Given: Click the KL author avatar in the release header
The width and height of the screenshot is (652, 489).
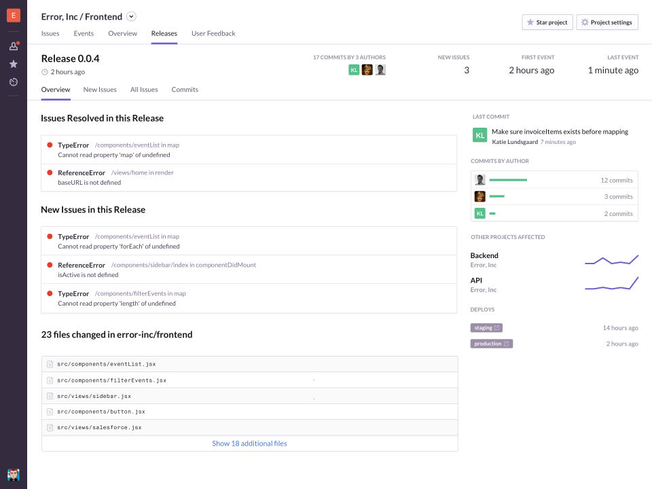Looking at the screenshot, I should click(x=354, y=70).
